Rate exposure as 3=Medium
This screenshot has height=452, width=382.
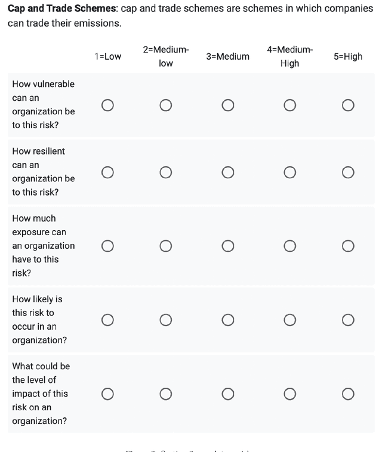coord(228,246)
